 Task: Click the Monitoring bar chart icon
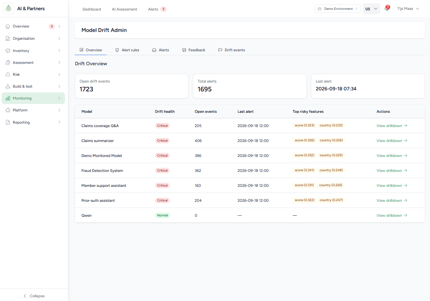8,98
